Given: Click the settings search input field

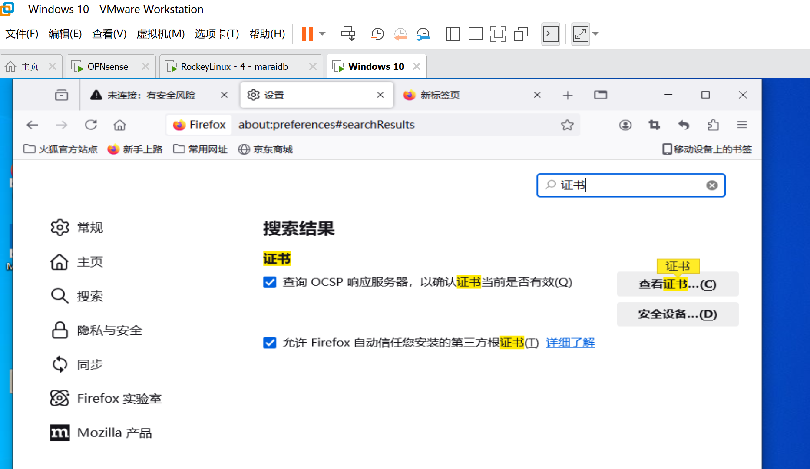Looking at the screenshot, I should [630, 185].
